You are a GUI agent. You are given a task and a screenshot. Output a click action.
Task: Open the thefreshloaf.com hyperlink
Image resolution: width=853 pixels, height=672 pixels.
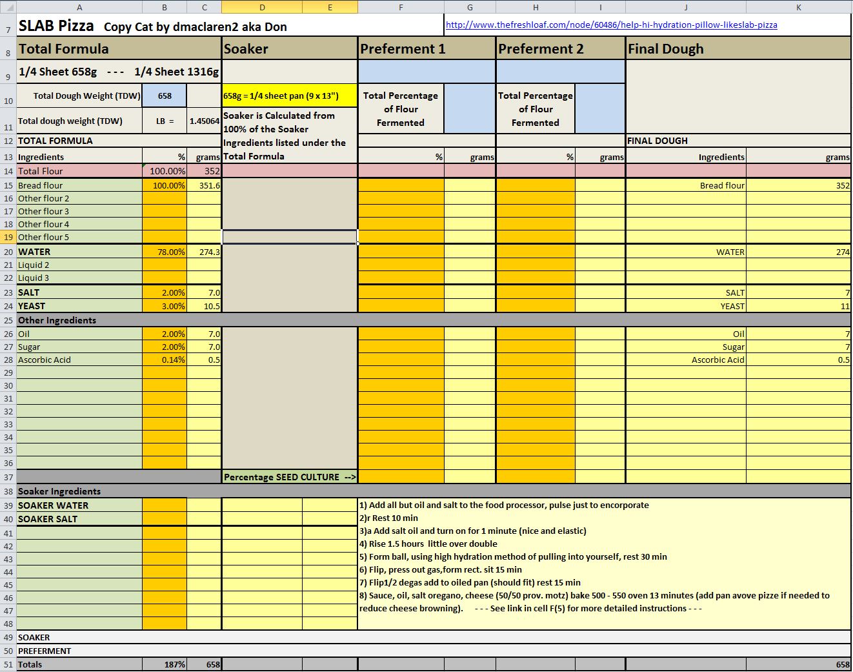611,25
